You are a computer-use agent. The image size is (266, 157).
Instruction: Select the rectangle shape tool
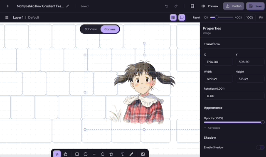click(77, 154)
